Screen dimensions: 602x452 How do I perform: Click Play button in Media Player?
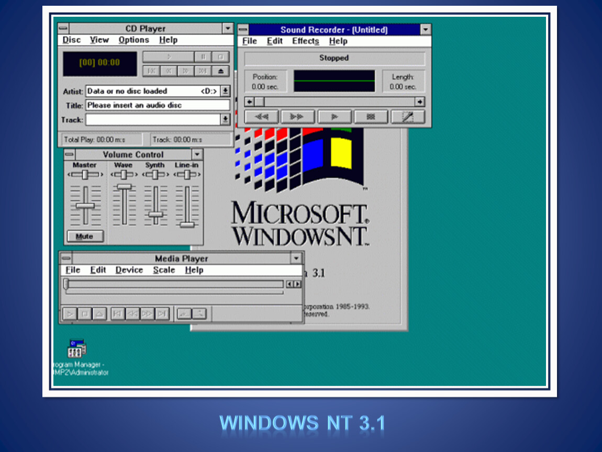coord(70,314)
